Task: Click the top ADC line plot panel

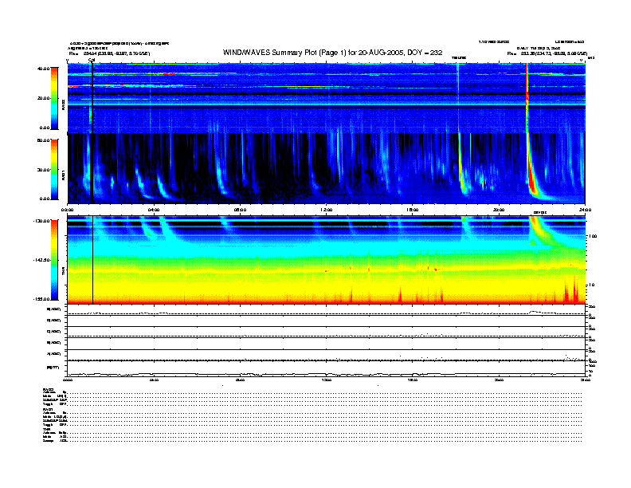Action: (327, 310)
